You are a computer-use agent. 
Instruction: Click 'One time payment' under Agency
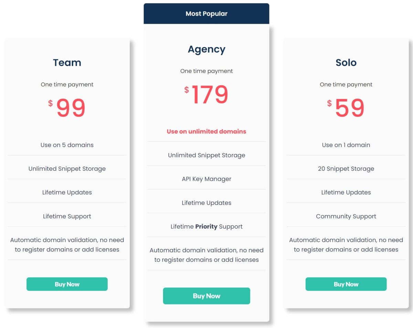pyautogui.click(x=206, y=71)
